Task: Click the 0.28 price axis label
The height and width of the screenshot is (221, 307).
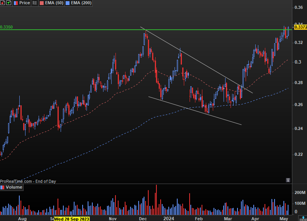Action: pyautogui.click(x=299, y=83)
